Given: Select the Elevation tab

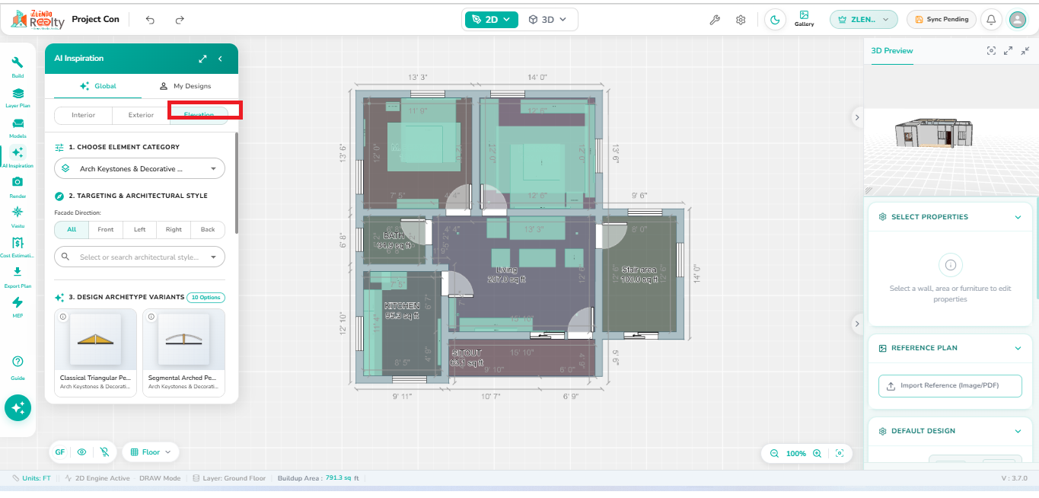Looking at the screenshot, I should pyautogui.click(x=199, y=115).
